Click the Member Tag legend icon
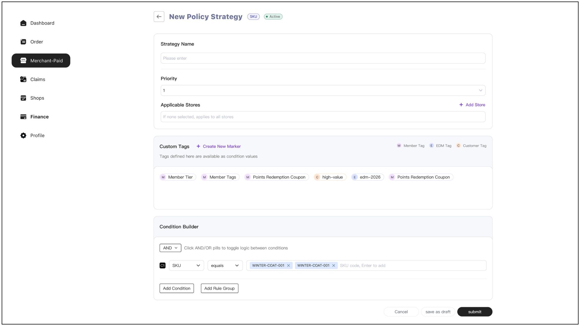The image size is (580, 326). click(399, 146)
